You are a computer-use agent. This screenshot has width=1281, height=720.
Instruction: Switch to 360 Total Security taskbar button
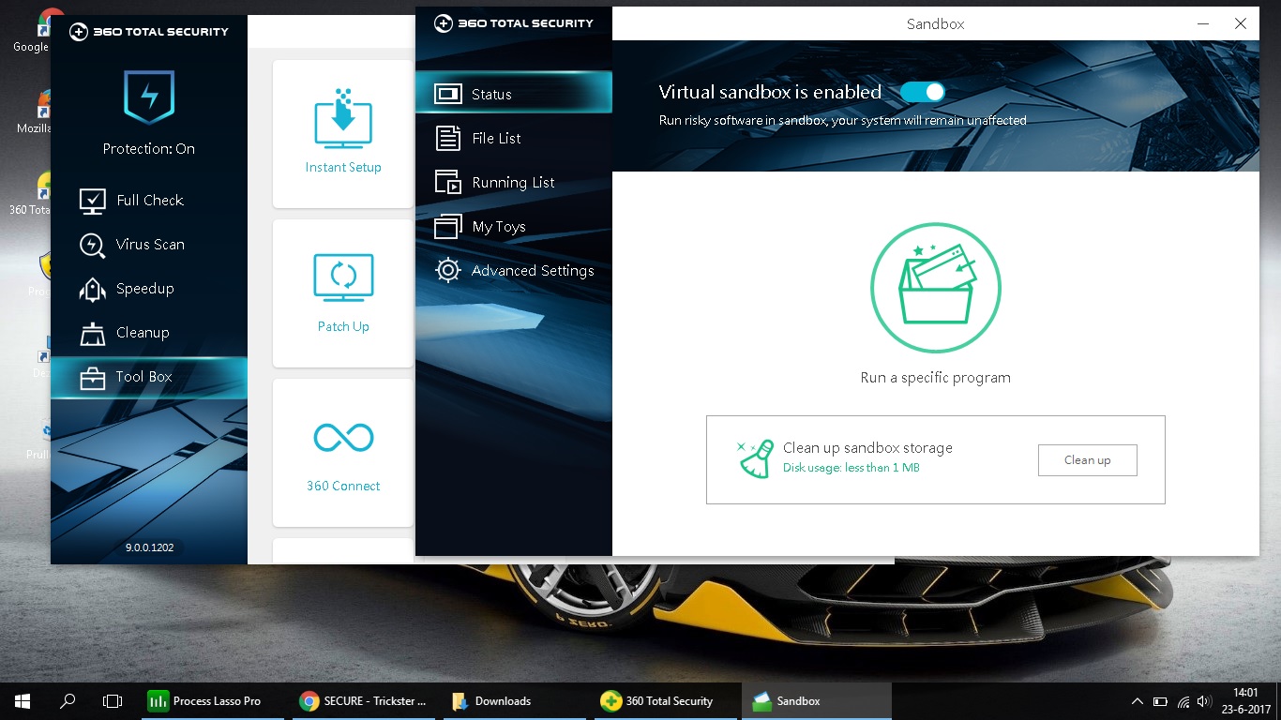[x=666, y=700]
